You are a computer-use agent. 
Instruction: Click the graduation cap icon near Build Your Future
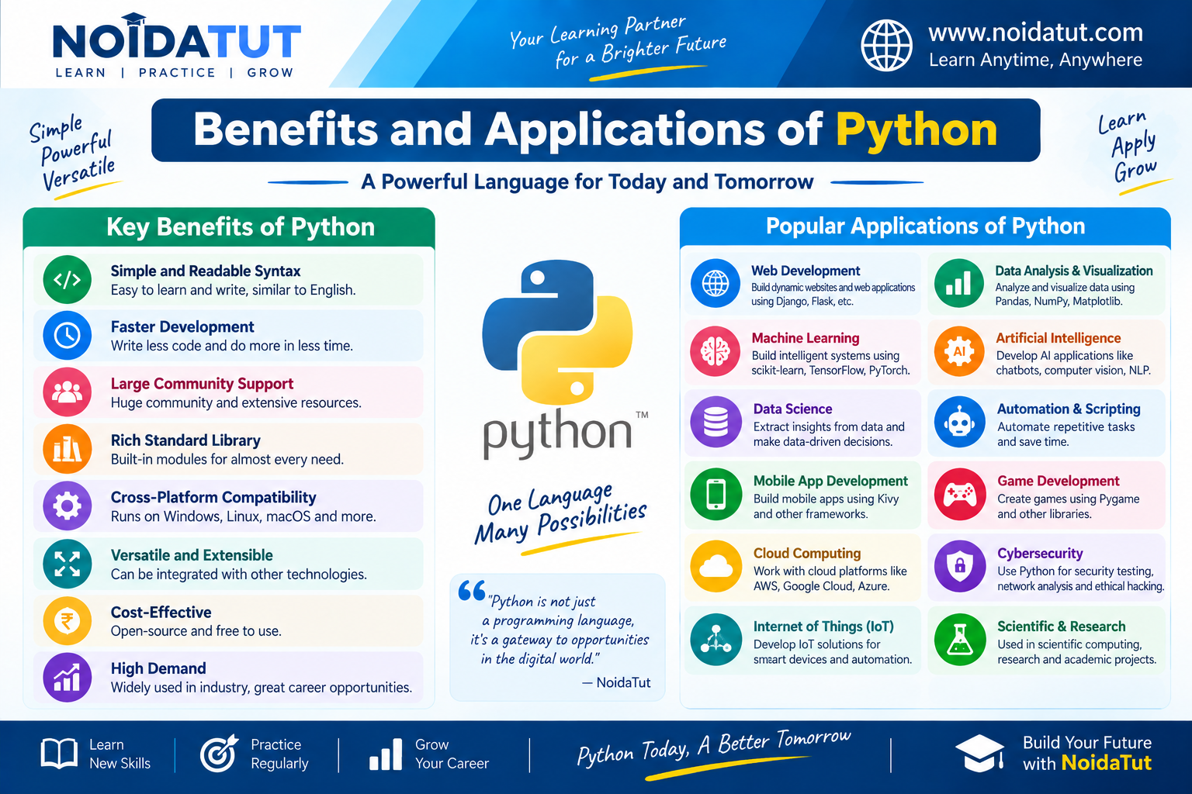[x=979, y=753]
